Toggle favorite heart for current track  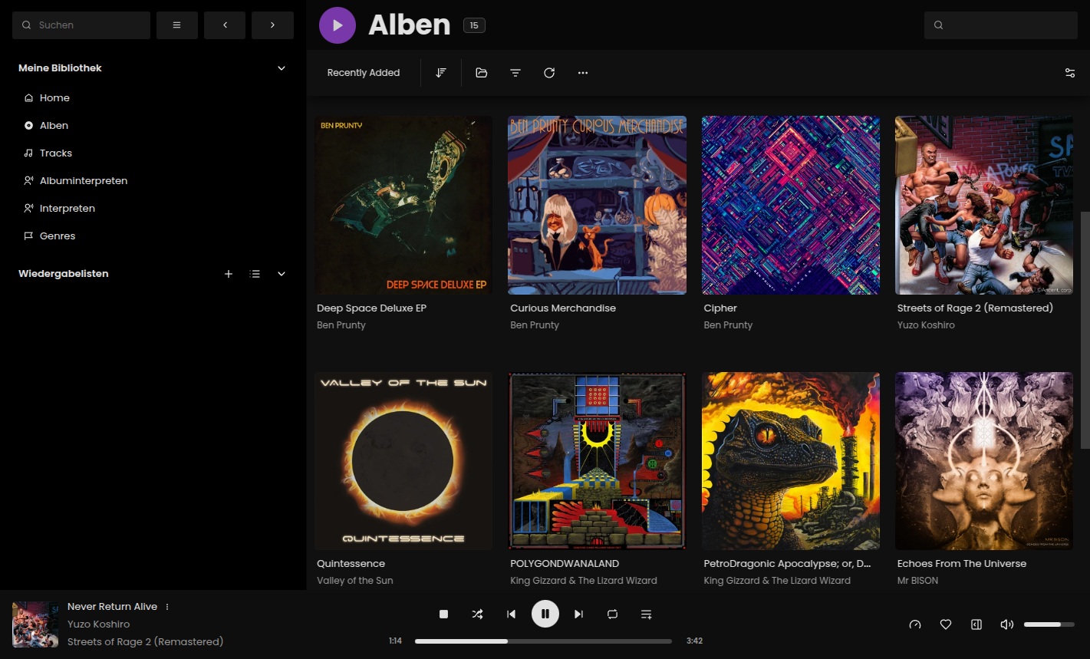pyautogui.click(x=946, y=624)
